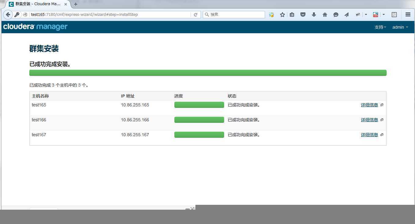Click the test166 progress bar
This screenshot has height=224, width=415.
point(199,120)
